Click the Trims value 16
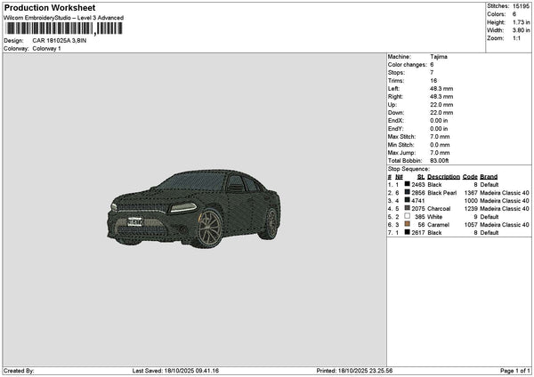The width and height of the screenshot is (534, 377). [433, 81]
